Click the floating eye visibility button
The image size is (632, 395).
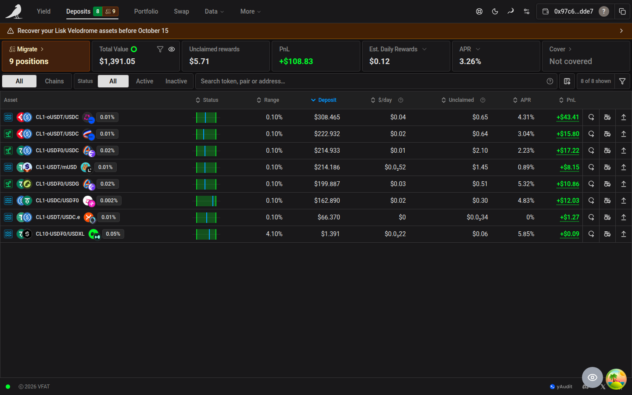click(592, 377)
